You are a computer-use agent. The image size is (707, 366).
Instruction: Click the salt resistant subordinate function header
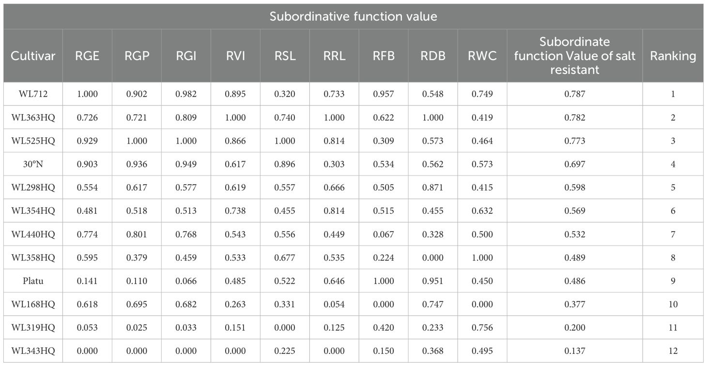pos(574,56)
